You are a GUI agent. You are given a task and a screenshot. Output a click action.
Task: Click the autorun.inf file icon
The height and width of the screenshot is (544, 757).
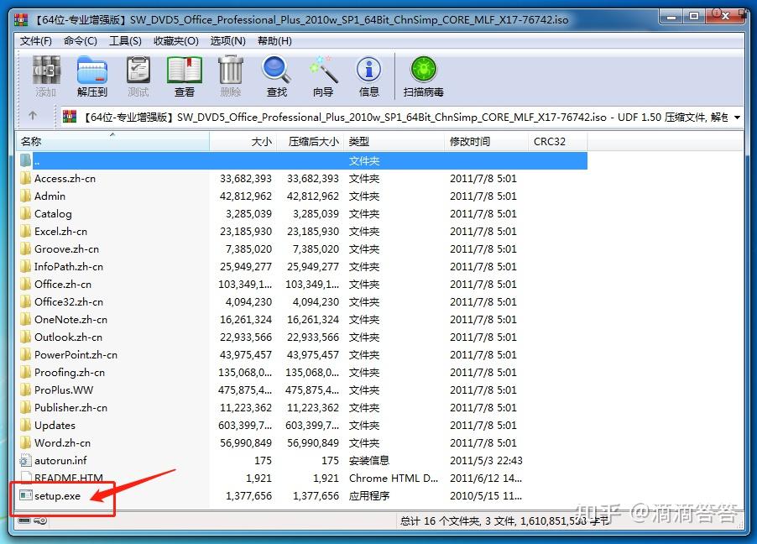25,460
